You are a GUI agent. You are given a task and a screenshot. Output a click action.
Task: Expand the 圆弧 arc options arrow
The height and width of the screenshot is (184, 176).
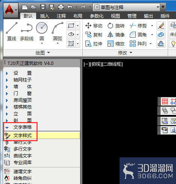click(x=58, y=44)
